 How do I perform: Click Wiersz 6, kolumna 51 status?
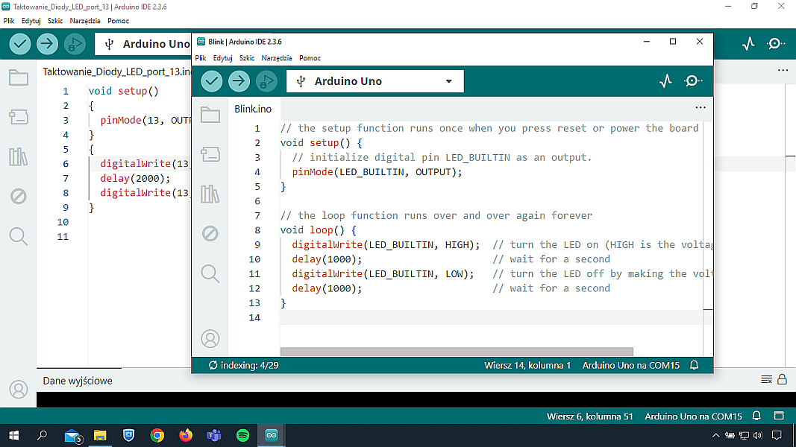(590, 416)
